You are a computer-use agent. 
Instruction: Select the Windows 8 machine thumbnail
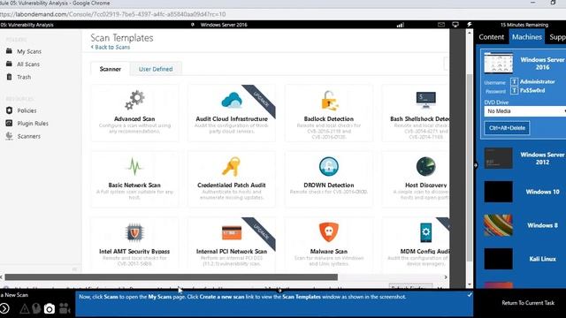click(x=498, y=225)
